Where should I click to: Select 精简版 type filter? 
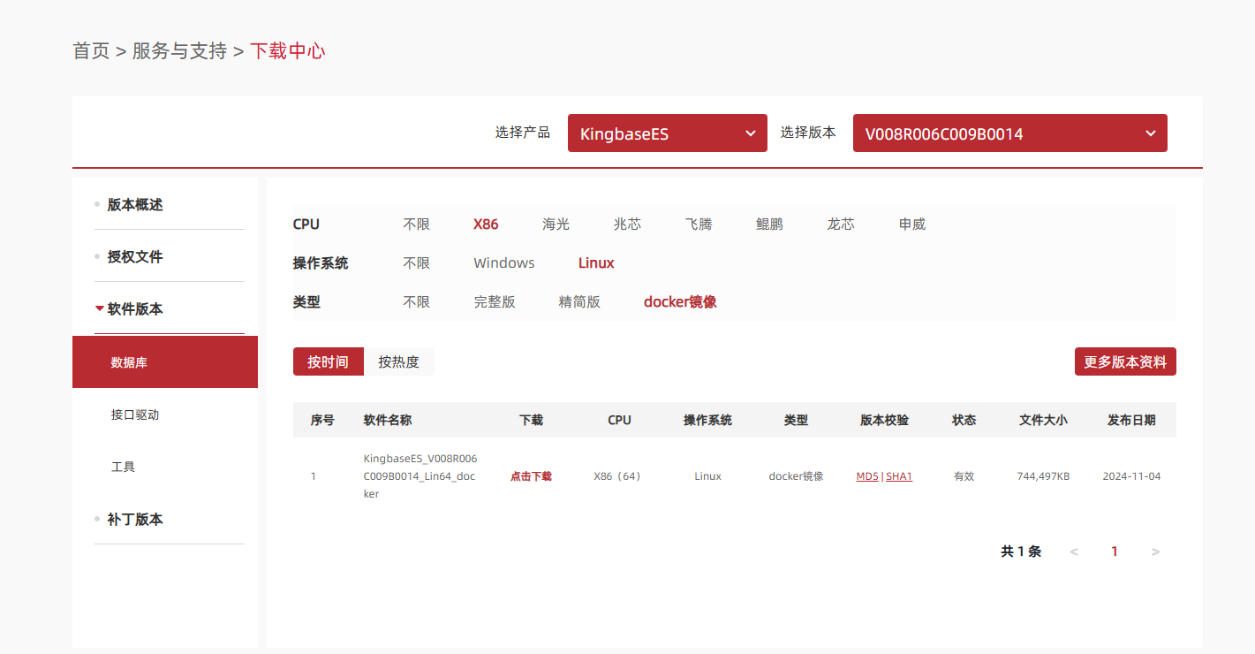pos(579,301)
